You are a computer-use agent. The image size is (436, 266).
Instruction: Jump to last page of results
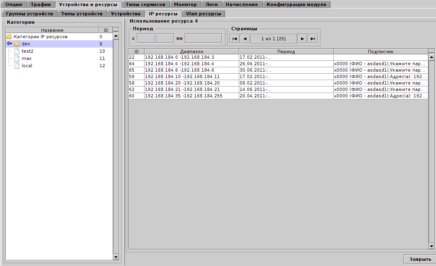pos(313,39)
